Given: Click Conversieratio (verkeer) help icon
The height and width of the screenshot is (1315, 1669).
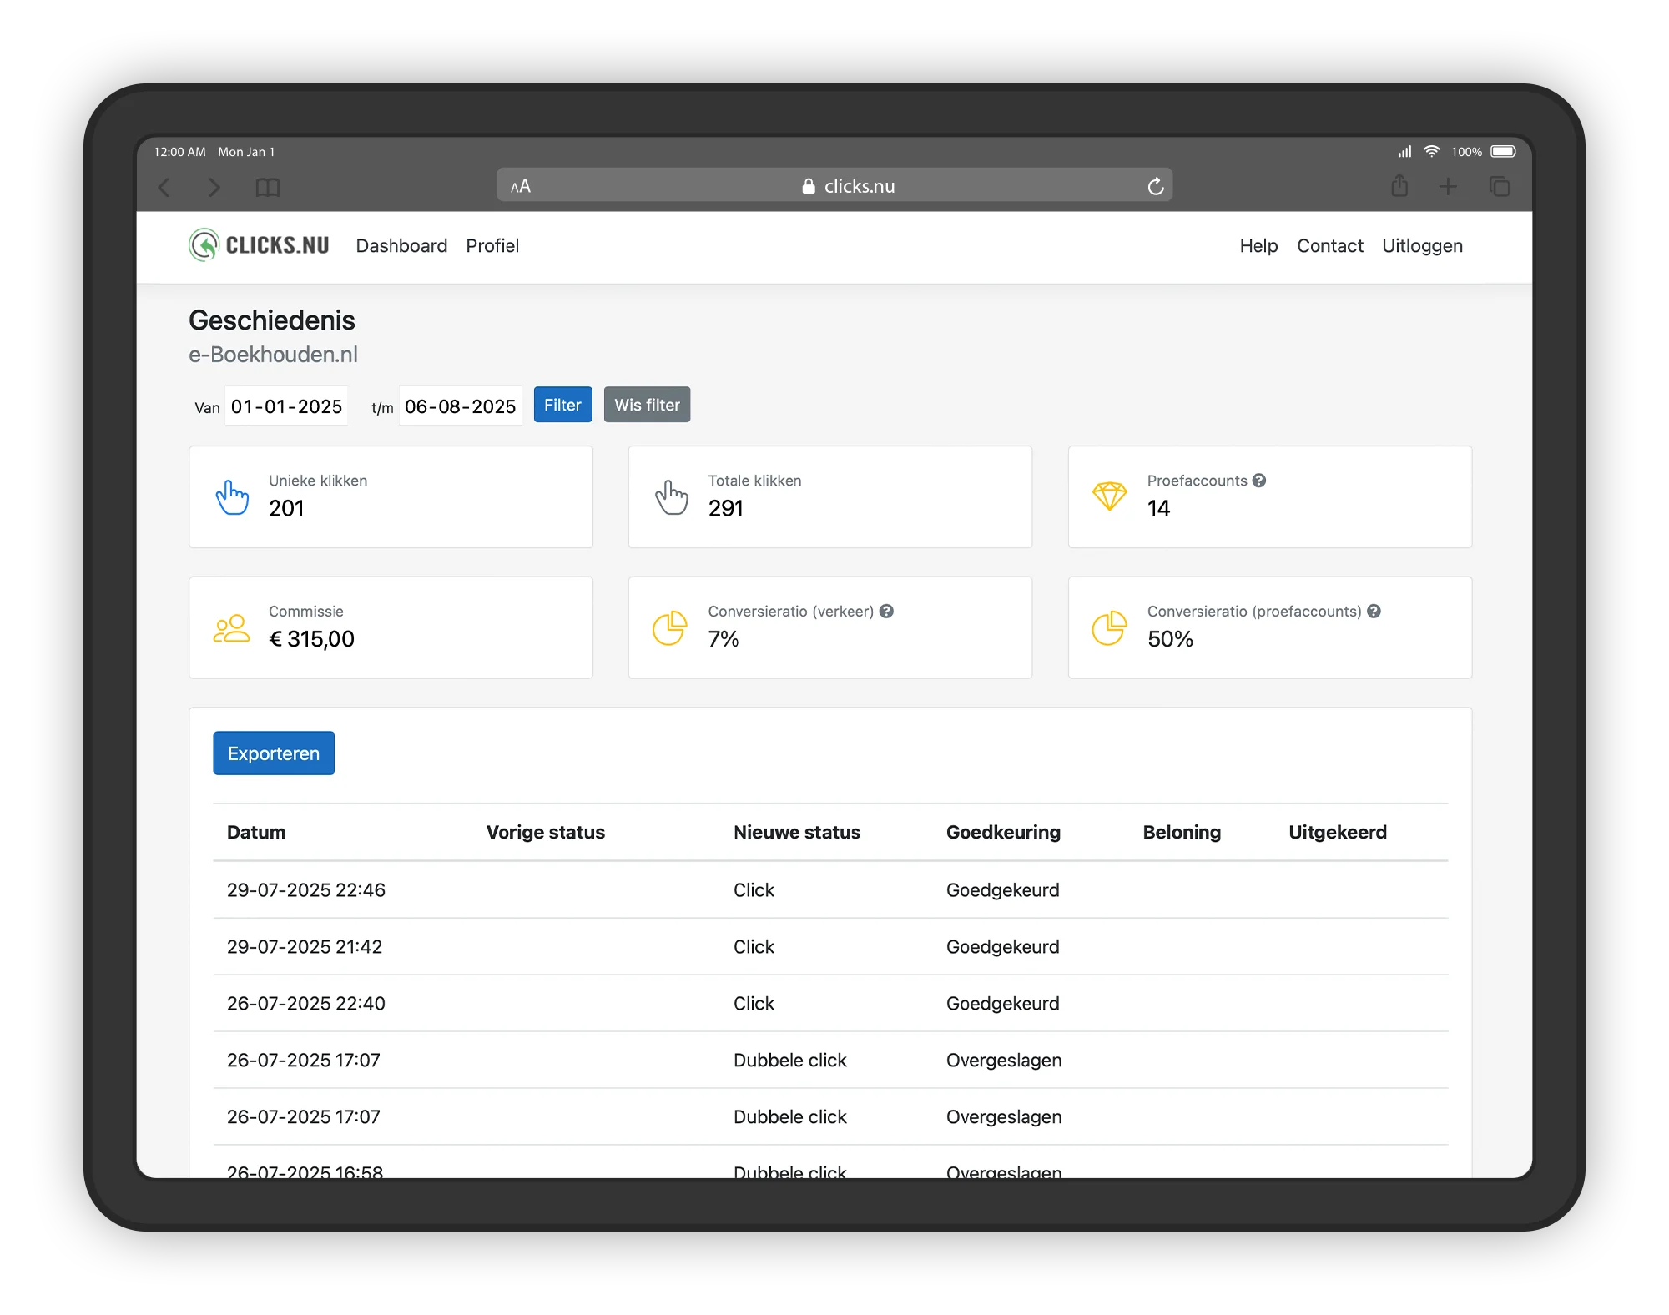Looking at the screenshot, I should click(x=886, y=612).
